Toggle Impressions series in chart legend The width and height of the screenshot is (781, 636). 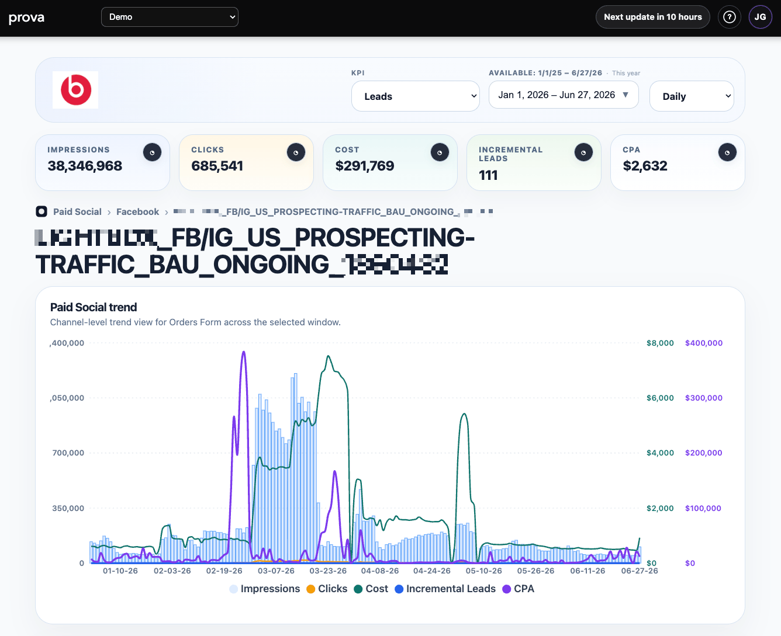(265, 589)
